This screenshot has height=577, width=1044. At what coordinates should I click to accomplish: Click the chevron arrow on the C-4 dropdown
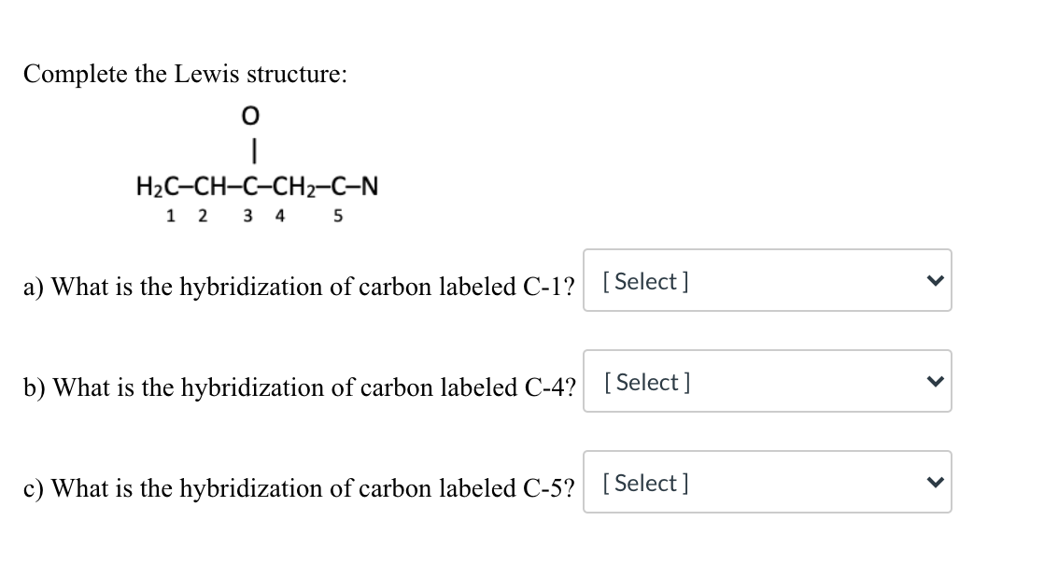(x=935, y=381)
